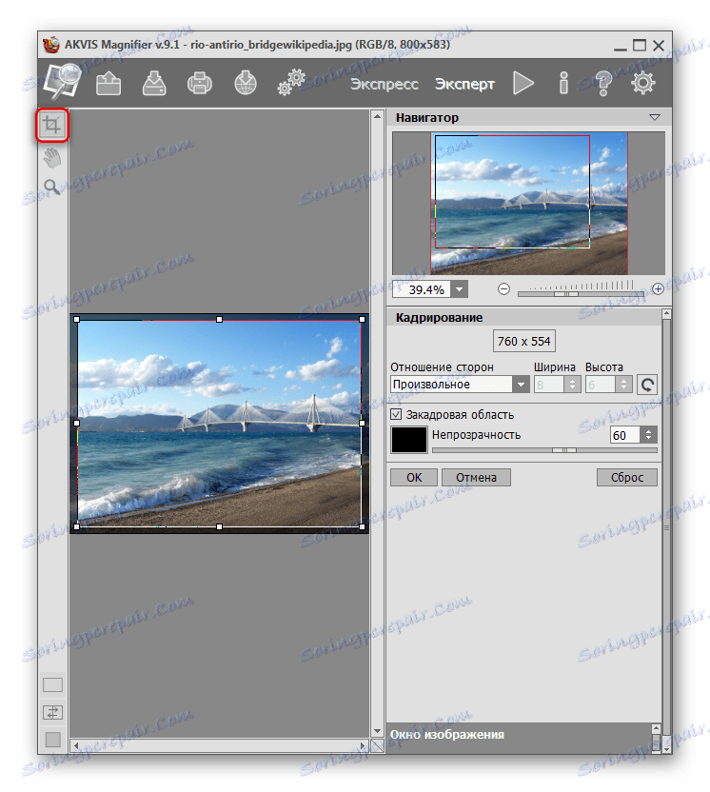Select the Zoom magnifier tool
This screenshot has width=710, height=792.
pos(52,188)
